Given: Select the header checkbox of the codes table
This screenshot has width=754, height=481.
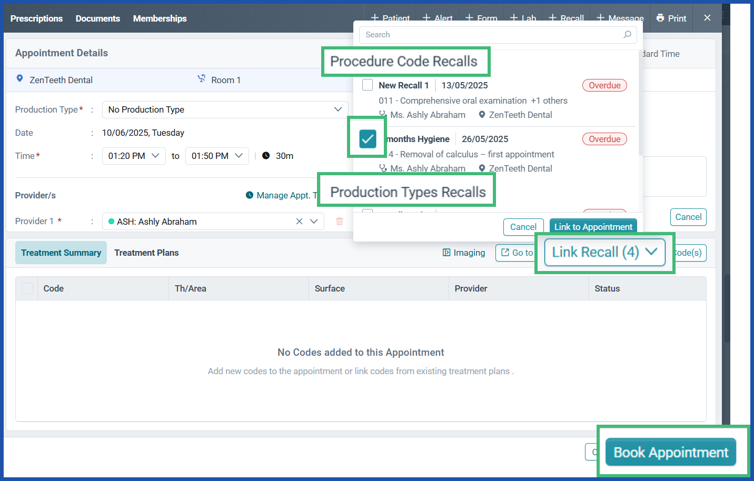Looking at the screenshot, I should [x=26, y=288].
